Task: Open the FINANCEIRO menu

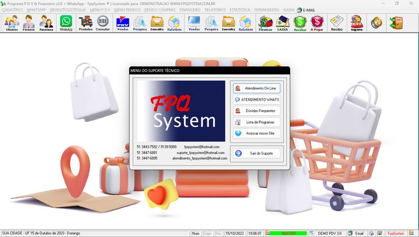Action: pyautogui.click(x=190, y=10)
